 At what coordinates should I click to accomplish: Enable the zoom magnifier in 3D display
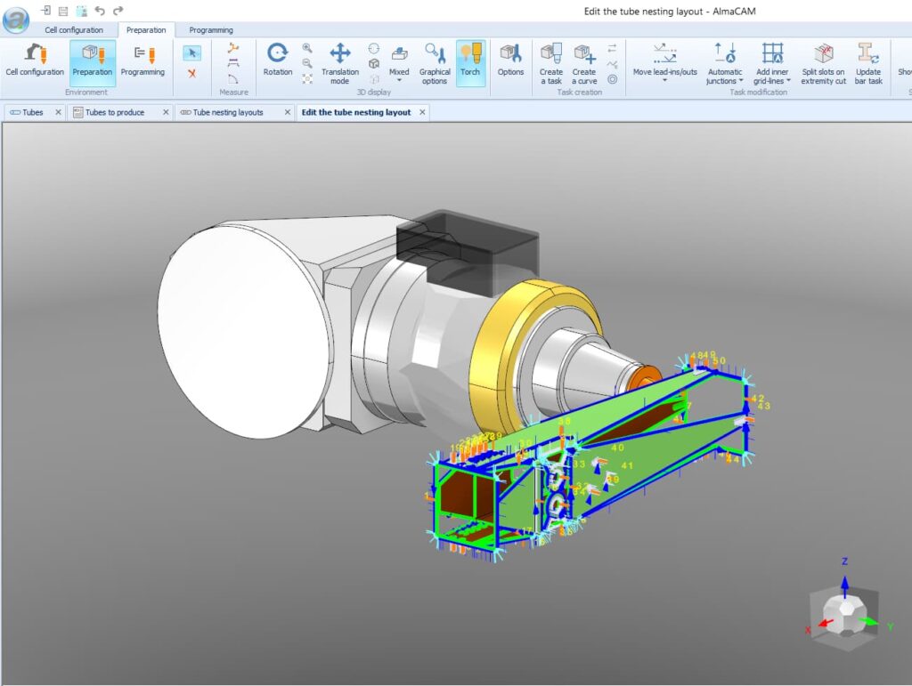click(306, 47)
